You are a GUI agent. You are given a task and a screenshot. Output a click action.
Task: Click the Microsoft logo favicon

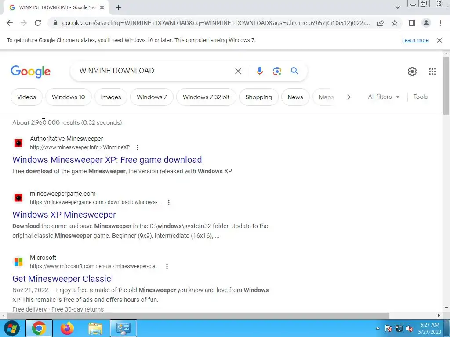[18, 262]
